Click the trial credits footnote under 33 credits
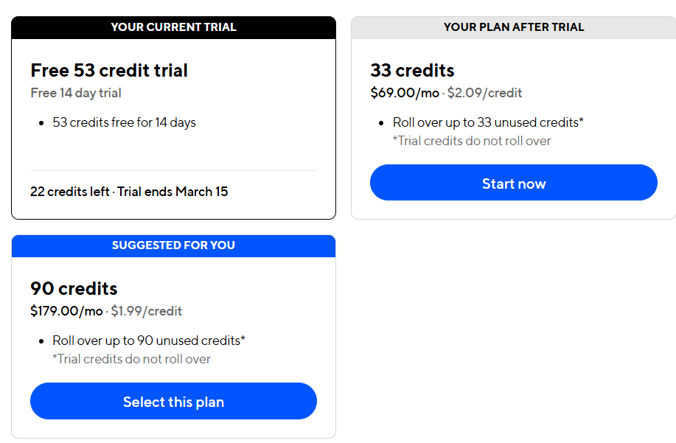The width and height of the screenshot is (676, 443). (471, 141)
